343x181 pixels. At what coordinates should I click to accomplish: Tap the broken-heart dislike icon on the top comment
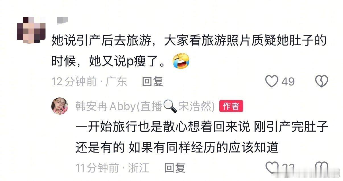click(x=322, y=82)
